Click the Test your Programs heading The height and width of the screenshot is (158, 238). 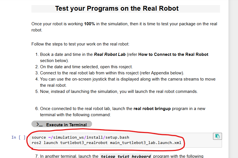click(x=117, y=8)
